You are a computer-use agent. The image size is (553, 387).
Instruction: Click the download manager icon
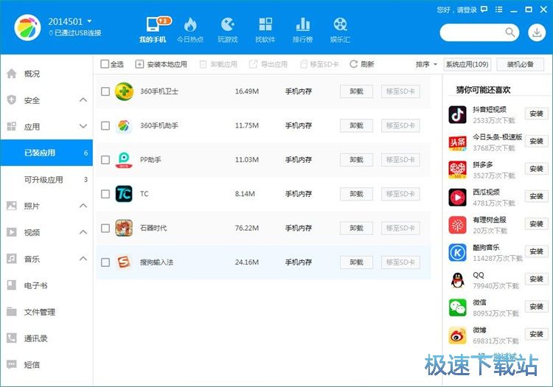point(537,32)
